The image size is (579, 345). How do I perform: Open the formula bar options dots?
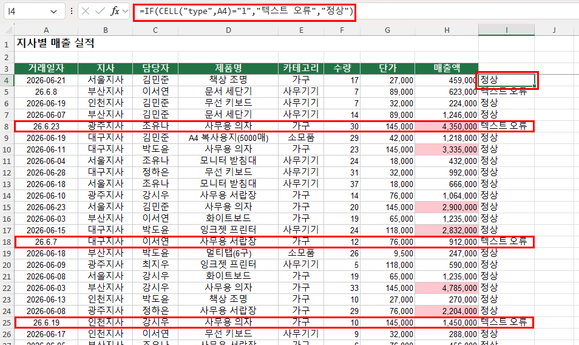pos(72,12)
